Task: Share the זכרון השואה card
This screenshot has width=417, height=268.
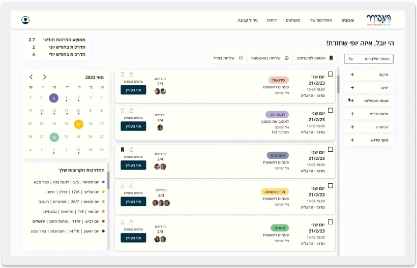Action: [x=131, y=186]
